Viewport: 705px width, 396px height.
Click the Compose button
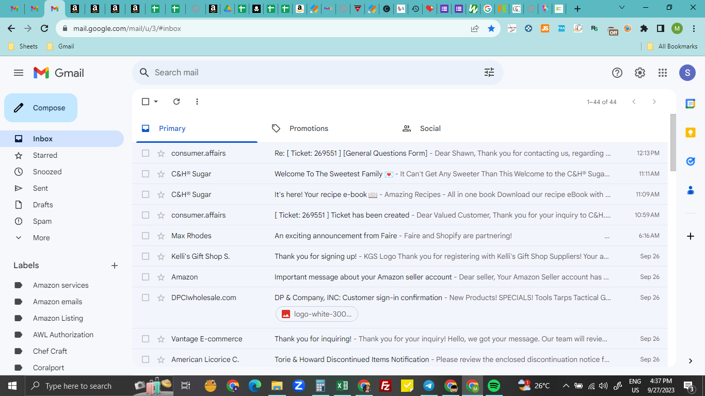click(41, 108)
